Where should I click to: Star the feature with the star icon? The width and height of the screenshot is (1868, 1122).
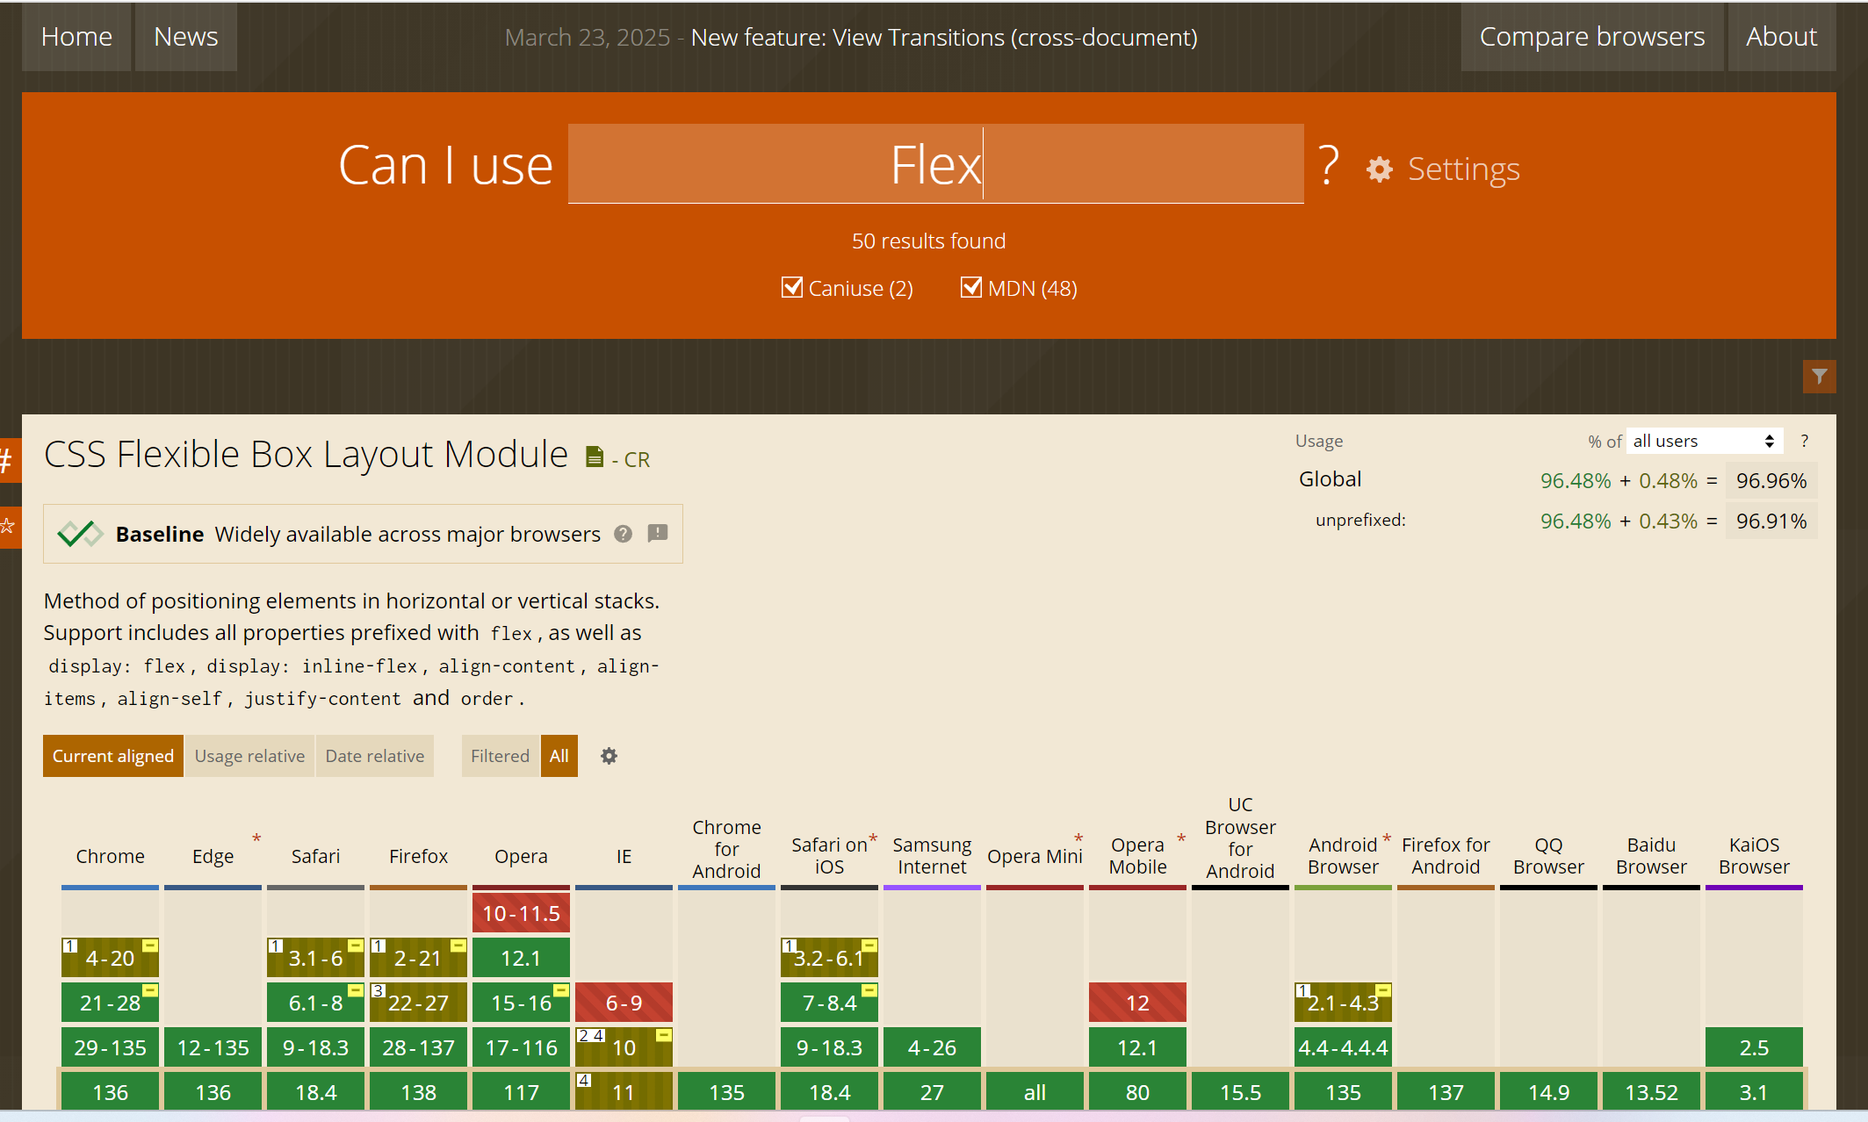(7, 527)
